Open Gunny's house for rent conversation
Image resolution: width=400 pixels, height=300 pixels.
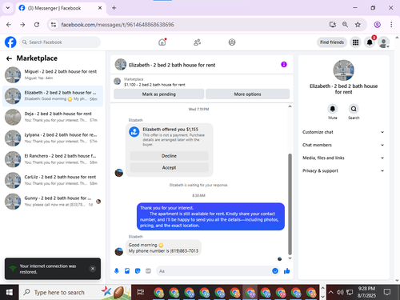[53, 202]
